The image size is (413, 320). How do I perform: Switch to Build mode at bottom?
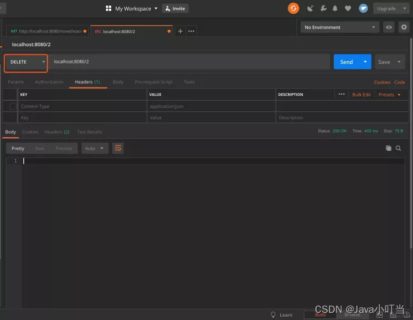click(320, 314)
